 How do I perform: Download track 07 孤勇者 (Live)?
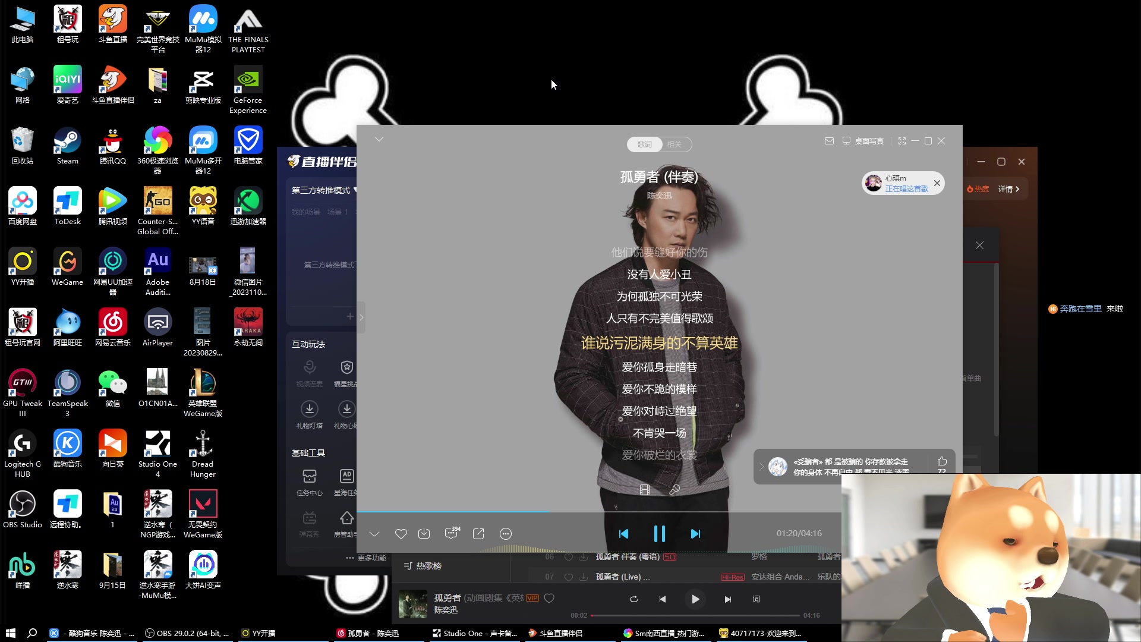click(x=584, y=577)
